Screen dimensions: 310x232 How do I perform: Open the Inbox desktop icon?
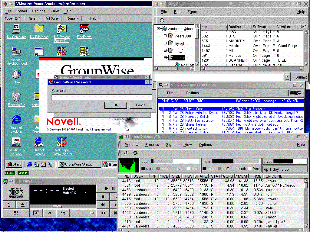point(16,76)
